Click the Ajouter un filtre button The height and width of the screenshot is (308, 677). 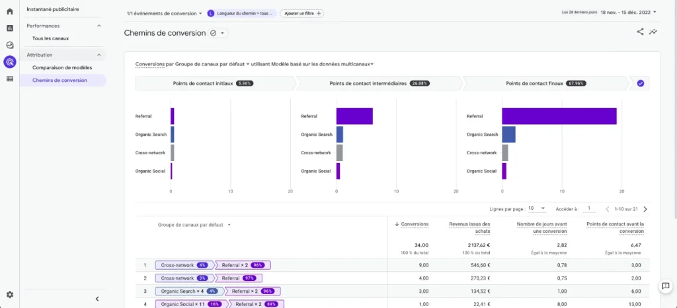pos(302,13)
